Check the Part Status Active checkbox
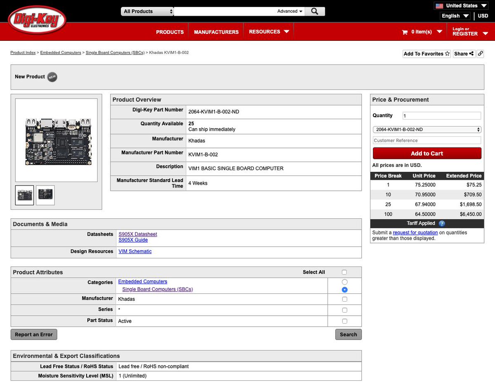The width and height of the screenshot is (495, 382). [x=344, y=321]
